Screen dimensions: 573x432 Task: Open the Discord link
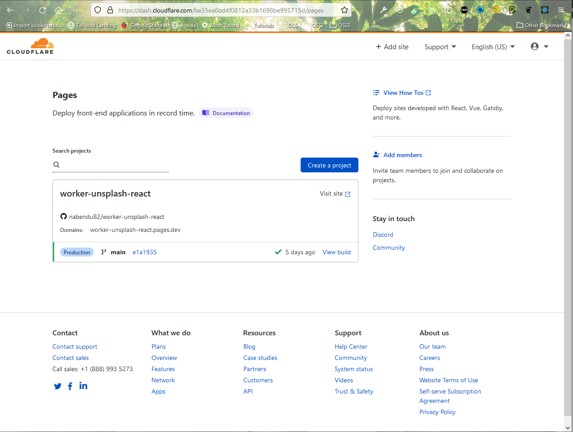coord(383,235)
